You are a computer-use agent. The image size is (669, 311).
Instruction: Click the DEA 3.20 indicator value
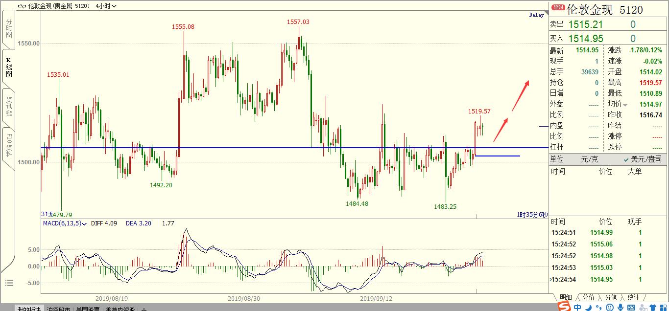139,223
